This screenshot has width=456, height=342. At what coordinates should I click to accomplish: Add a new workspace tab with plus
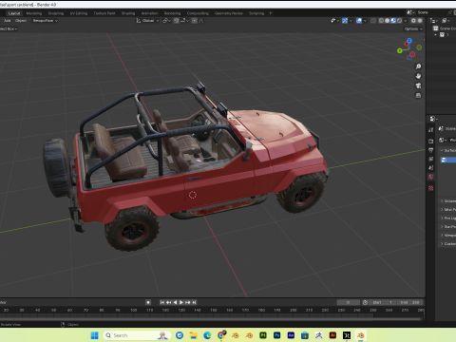pos(271,13)
